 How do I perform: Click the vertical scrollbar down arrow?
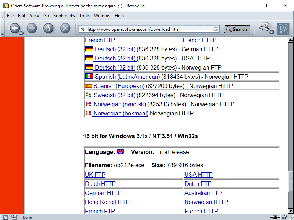(291, 210)
